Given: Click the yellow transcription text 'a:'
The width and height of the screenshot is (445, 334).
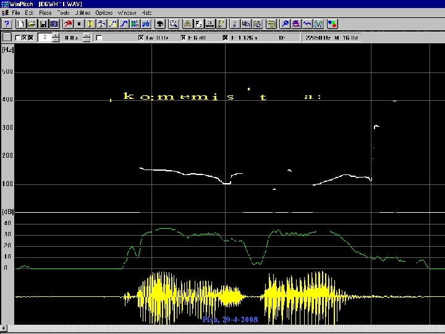Looking at the screenshot, I should (313, 96).
